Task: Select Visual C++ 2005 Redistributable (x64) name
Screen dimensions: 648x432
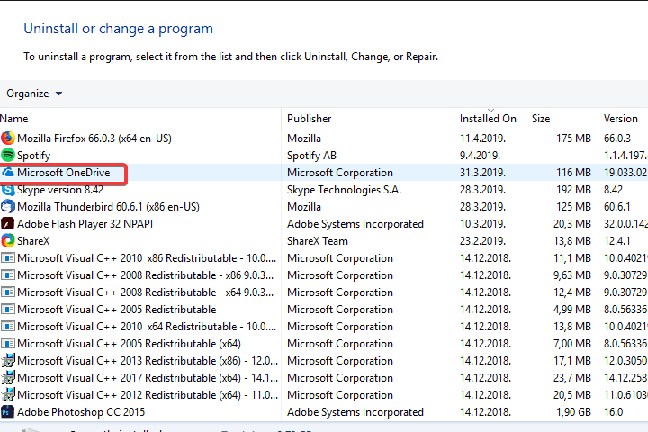Action: coord(129,344)
